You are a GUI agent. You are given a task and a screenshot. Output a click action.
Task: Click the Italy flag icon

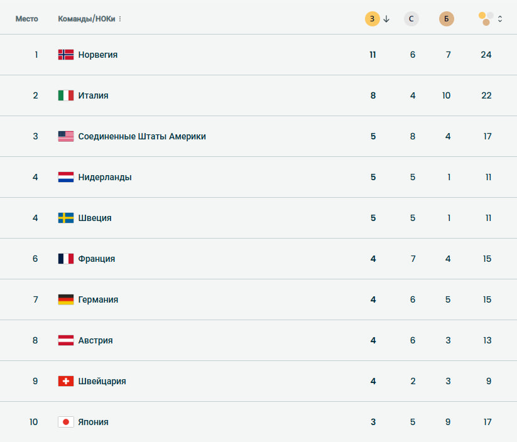coord(65,95)
